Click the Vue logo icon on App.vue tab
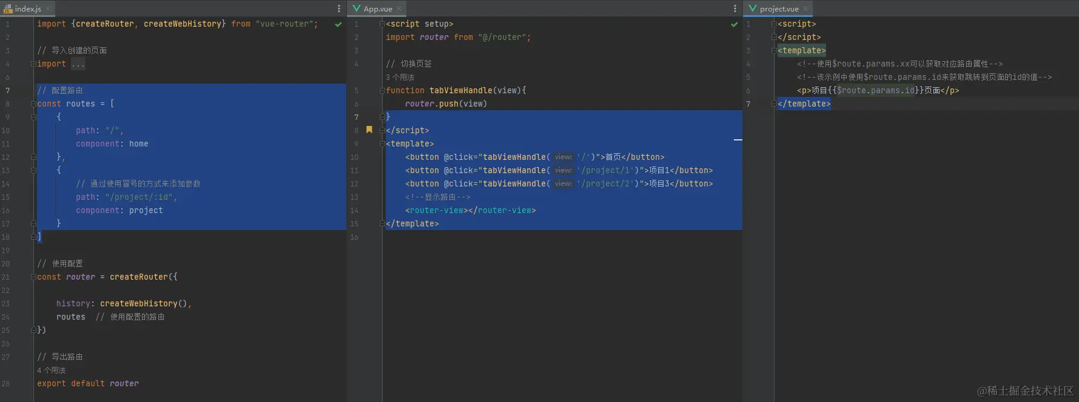1079x402 pixels. (x=357, y=8)
